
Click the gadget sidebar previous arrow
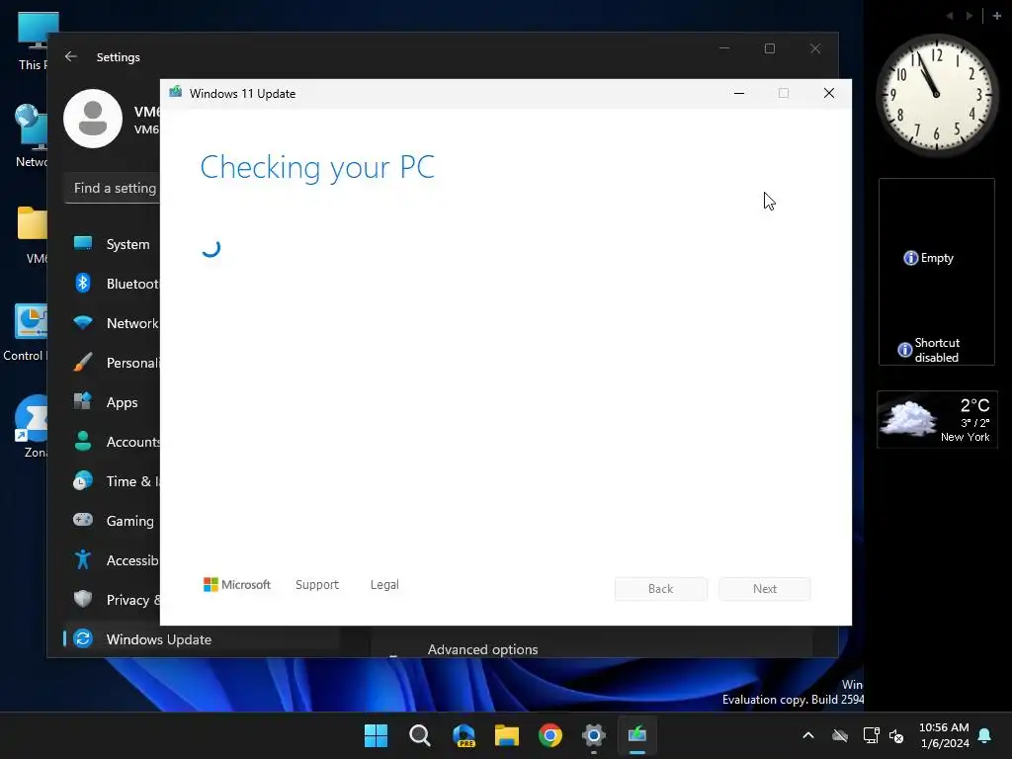tap(950, 16)
